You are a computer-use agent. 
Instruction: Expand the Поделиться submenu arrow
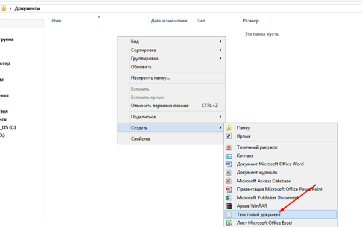tap(220, 117)
